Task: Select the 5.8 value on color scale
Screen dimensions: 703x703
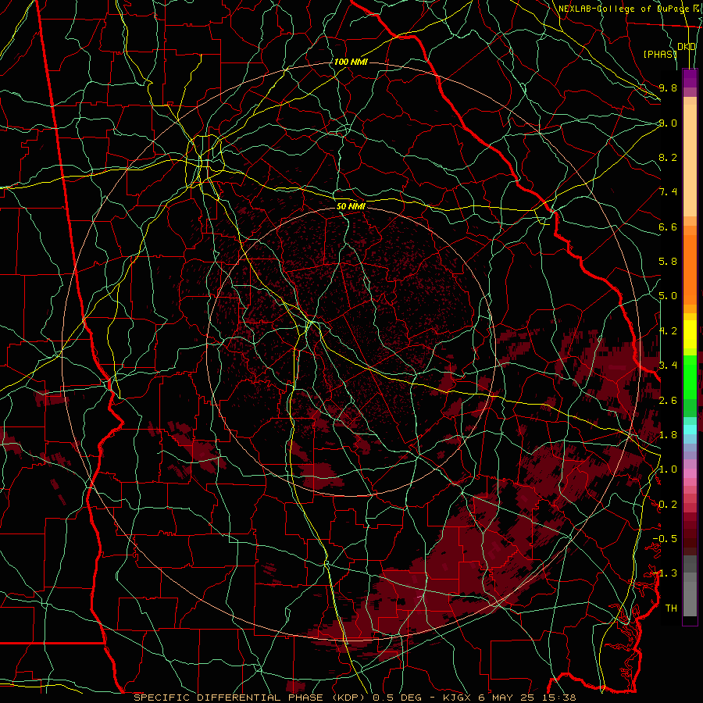Action: tap(668, 262)
